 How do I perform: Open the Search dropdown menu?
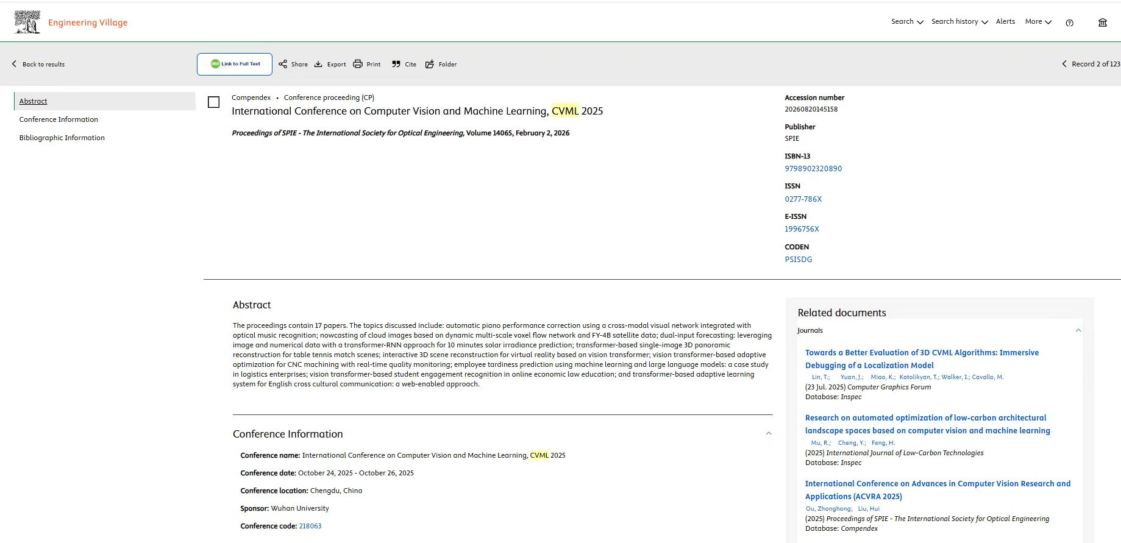pyautogui.click(x=907, y=22)
